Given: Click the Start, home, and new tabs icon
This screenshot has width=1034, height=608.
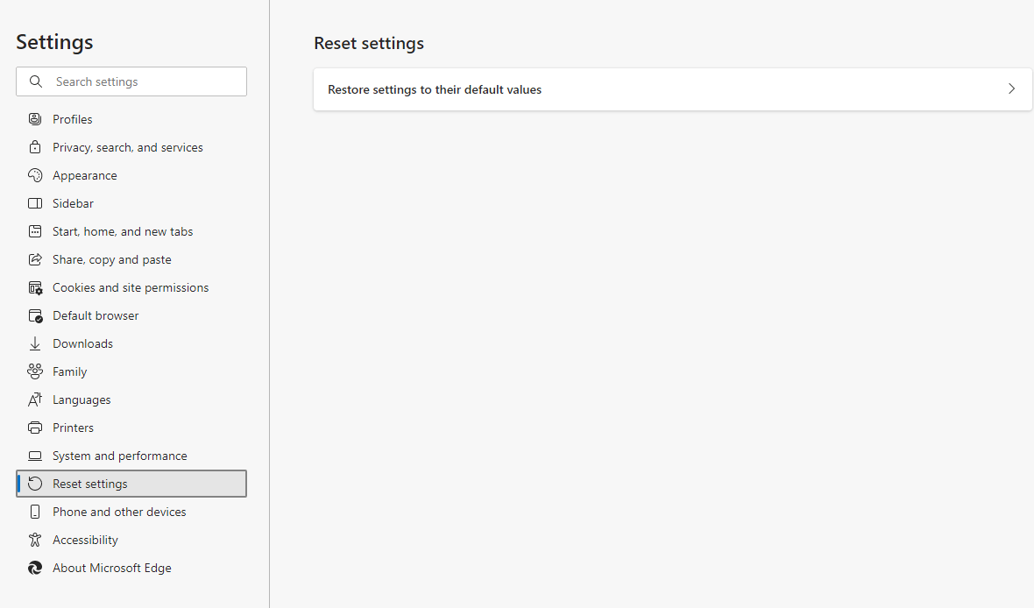Looking at the screenshot, I should point(35,231).
